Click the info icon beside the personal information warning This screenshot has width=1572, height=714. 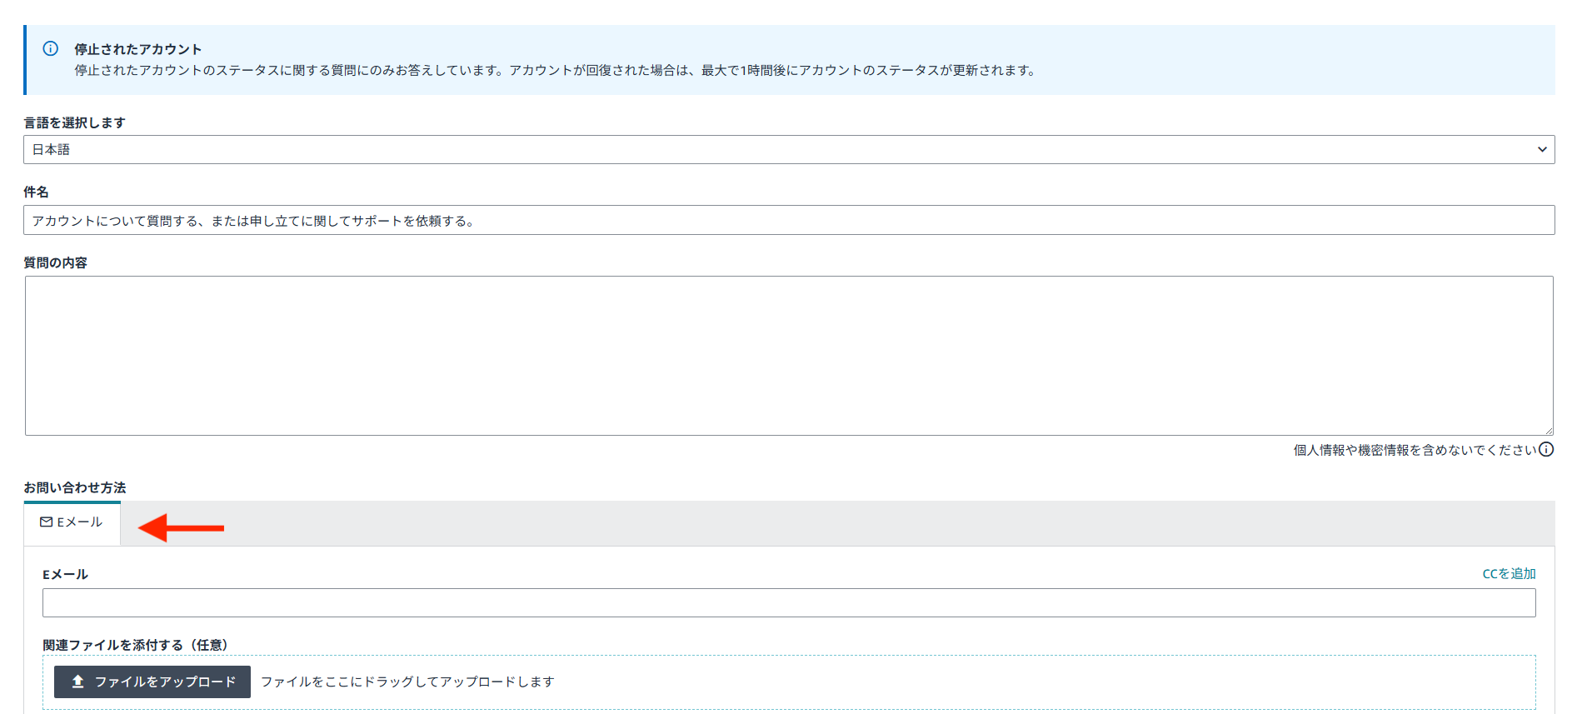[1546, 450]
